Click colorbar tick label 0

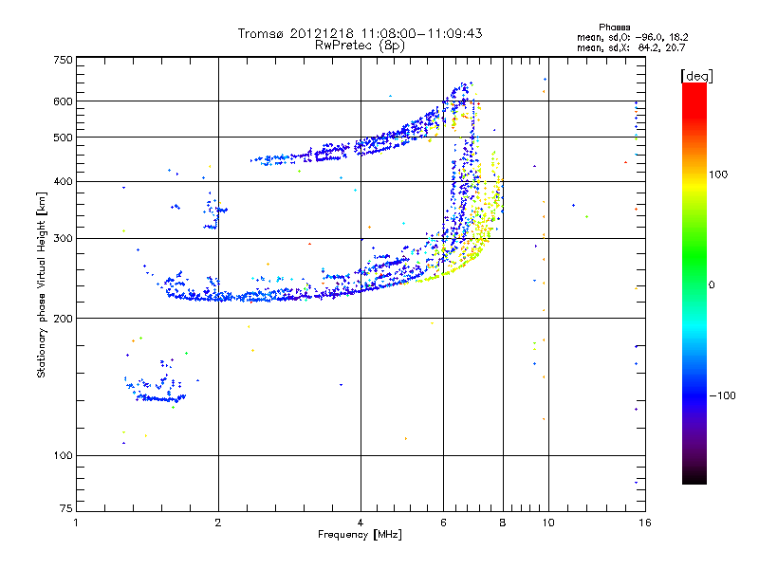point(712,285)
